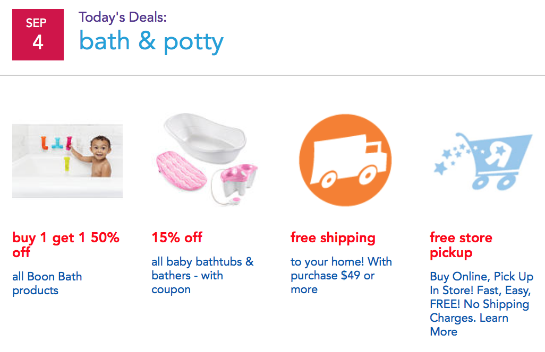Open 'all baby bathtubs & bathers' coupon link
The height and width of the screenshot is (352, 545).
(202, 275)
